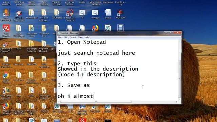Select the VWDExpress folder icon
The height and width of the screenshot is (122, 217).
click(x=57, y=14)
